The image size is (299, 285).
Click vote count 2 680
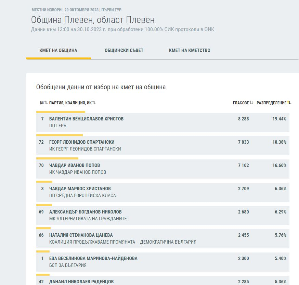243,212
